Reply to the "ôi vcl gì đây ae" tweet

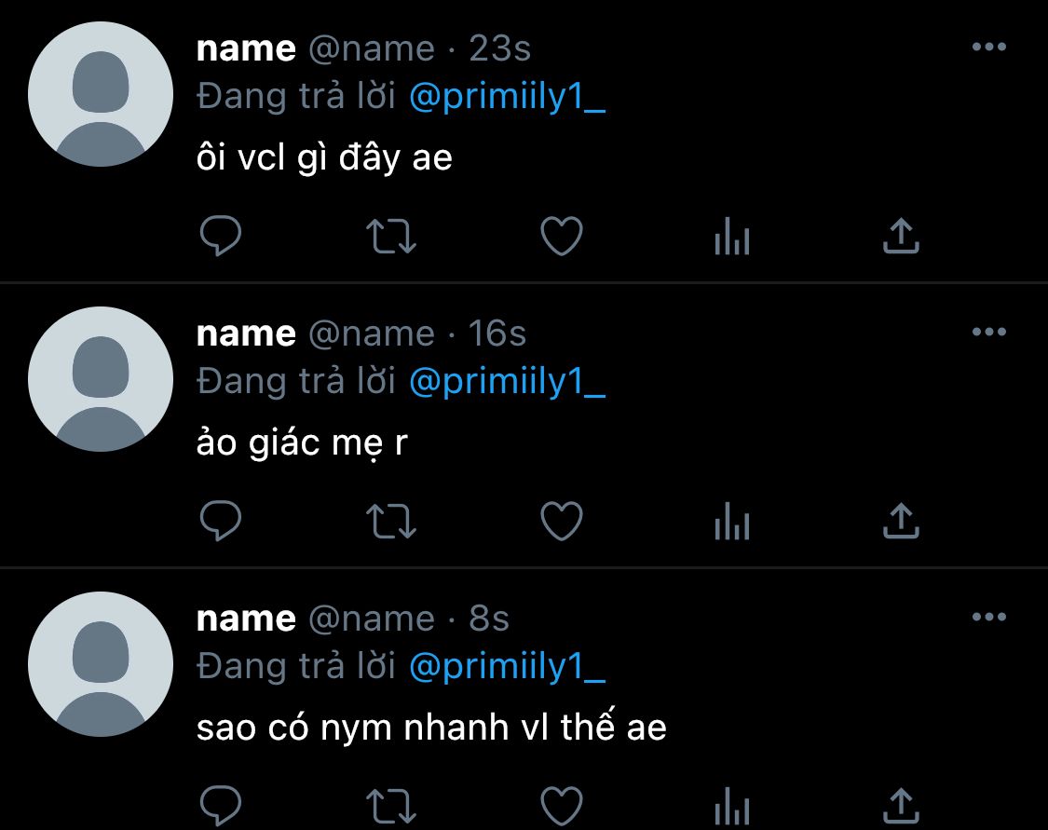coord(221,236)
